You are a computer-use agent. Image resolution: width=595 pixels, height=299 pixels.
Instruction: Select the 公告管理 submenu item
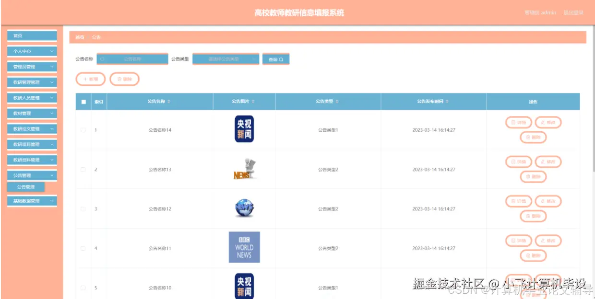26,187
